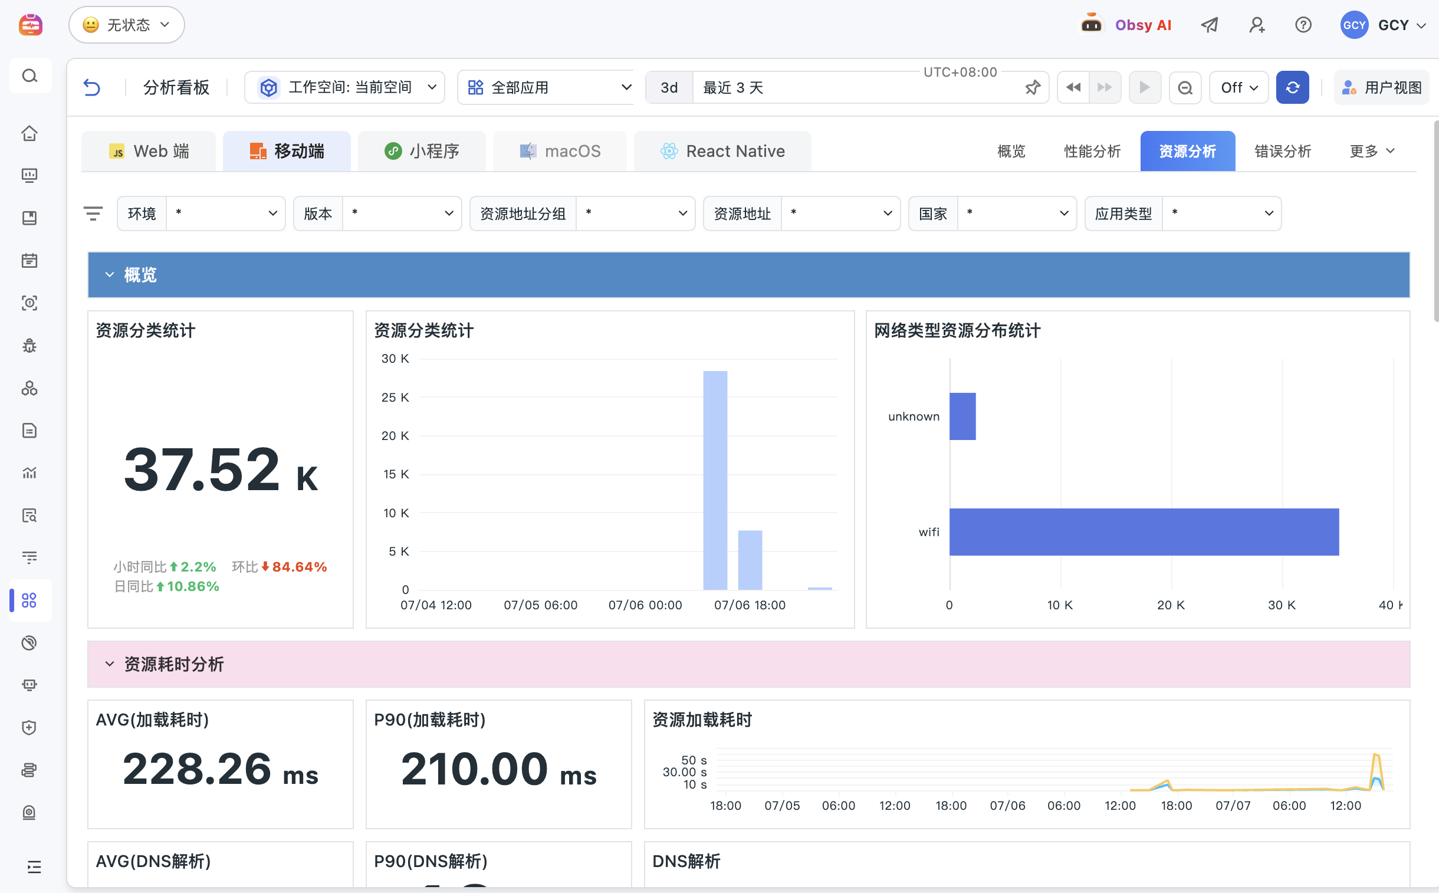This screenshot has width=1439, height=893.
Task: Click the rewind time range button
Action: point(1073,87)
